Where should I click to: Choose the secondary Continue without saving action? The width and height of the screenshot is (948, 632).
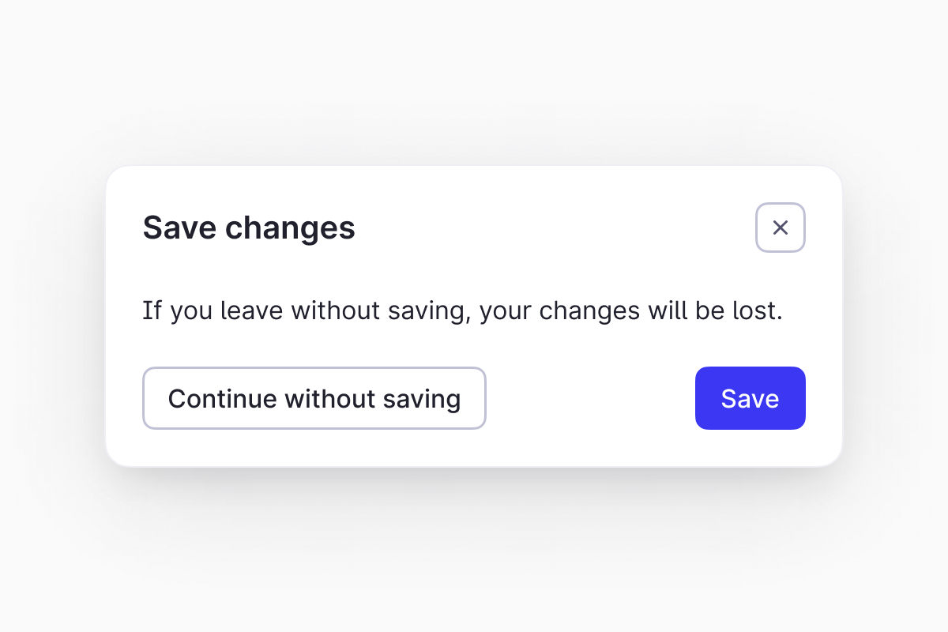pos(314,398)
